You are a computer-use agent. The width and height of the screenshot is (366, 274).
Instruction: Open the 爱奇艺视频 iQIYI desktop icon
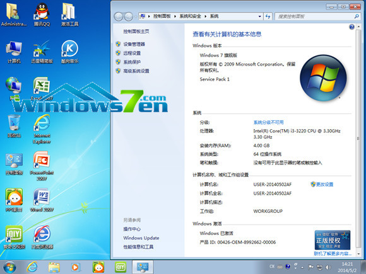pyautogui.click(x=14, y=237)
